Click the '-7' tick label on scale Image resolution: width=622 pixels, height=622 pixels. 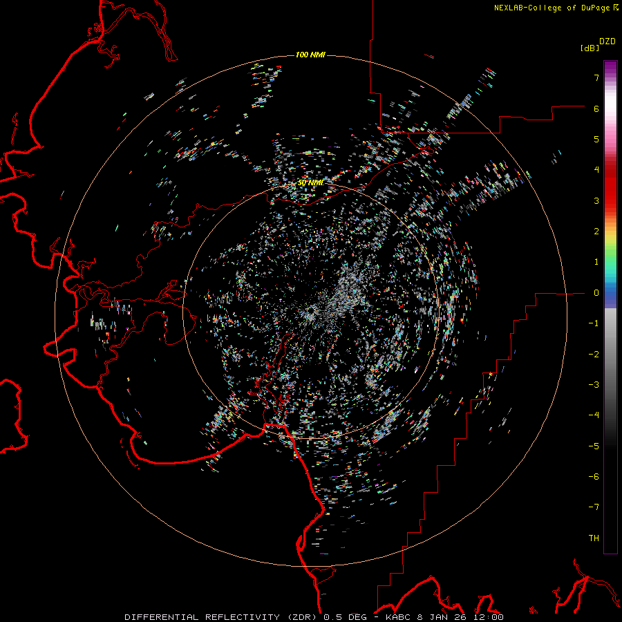[594, 507]
